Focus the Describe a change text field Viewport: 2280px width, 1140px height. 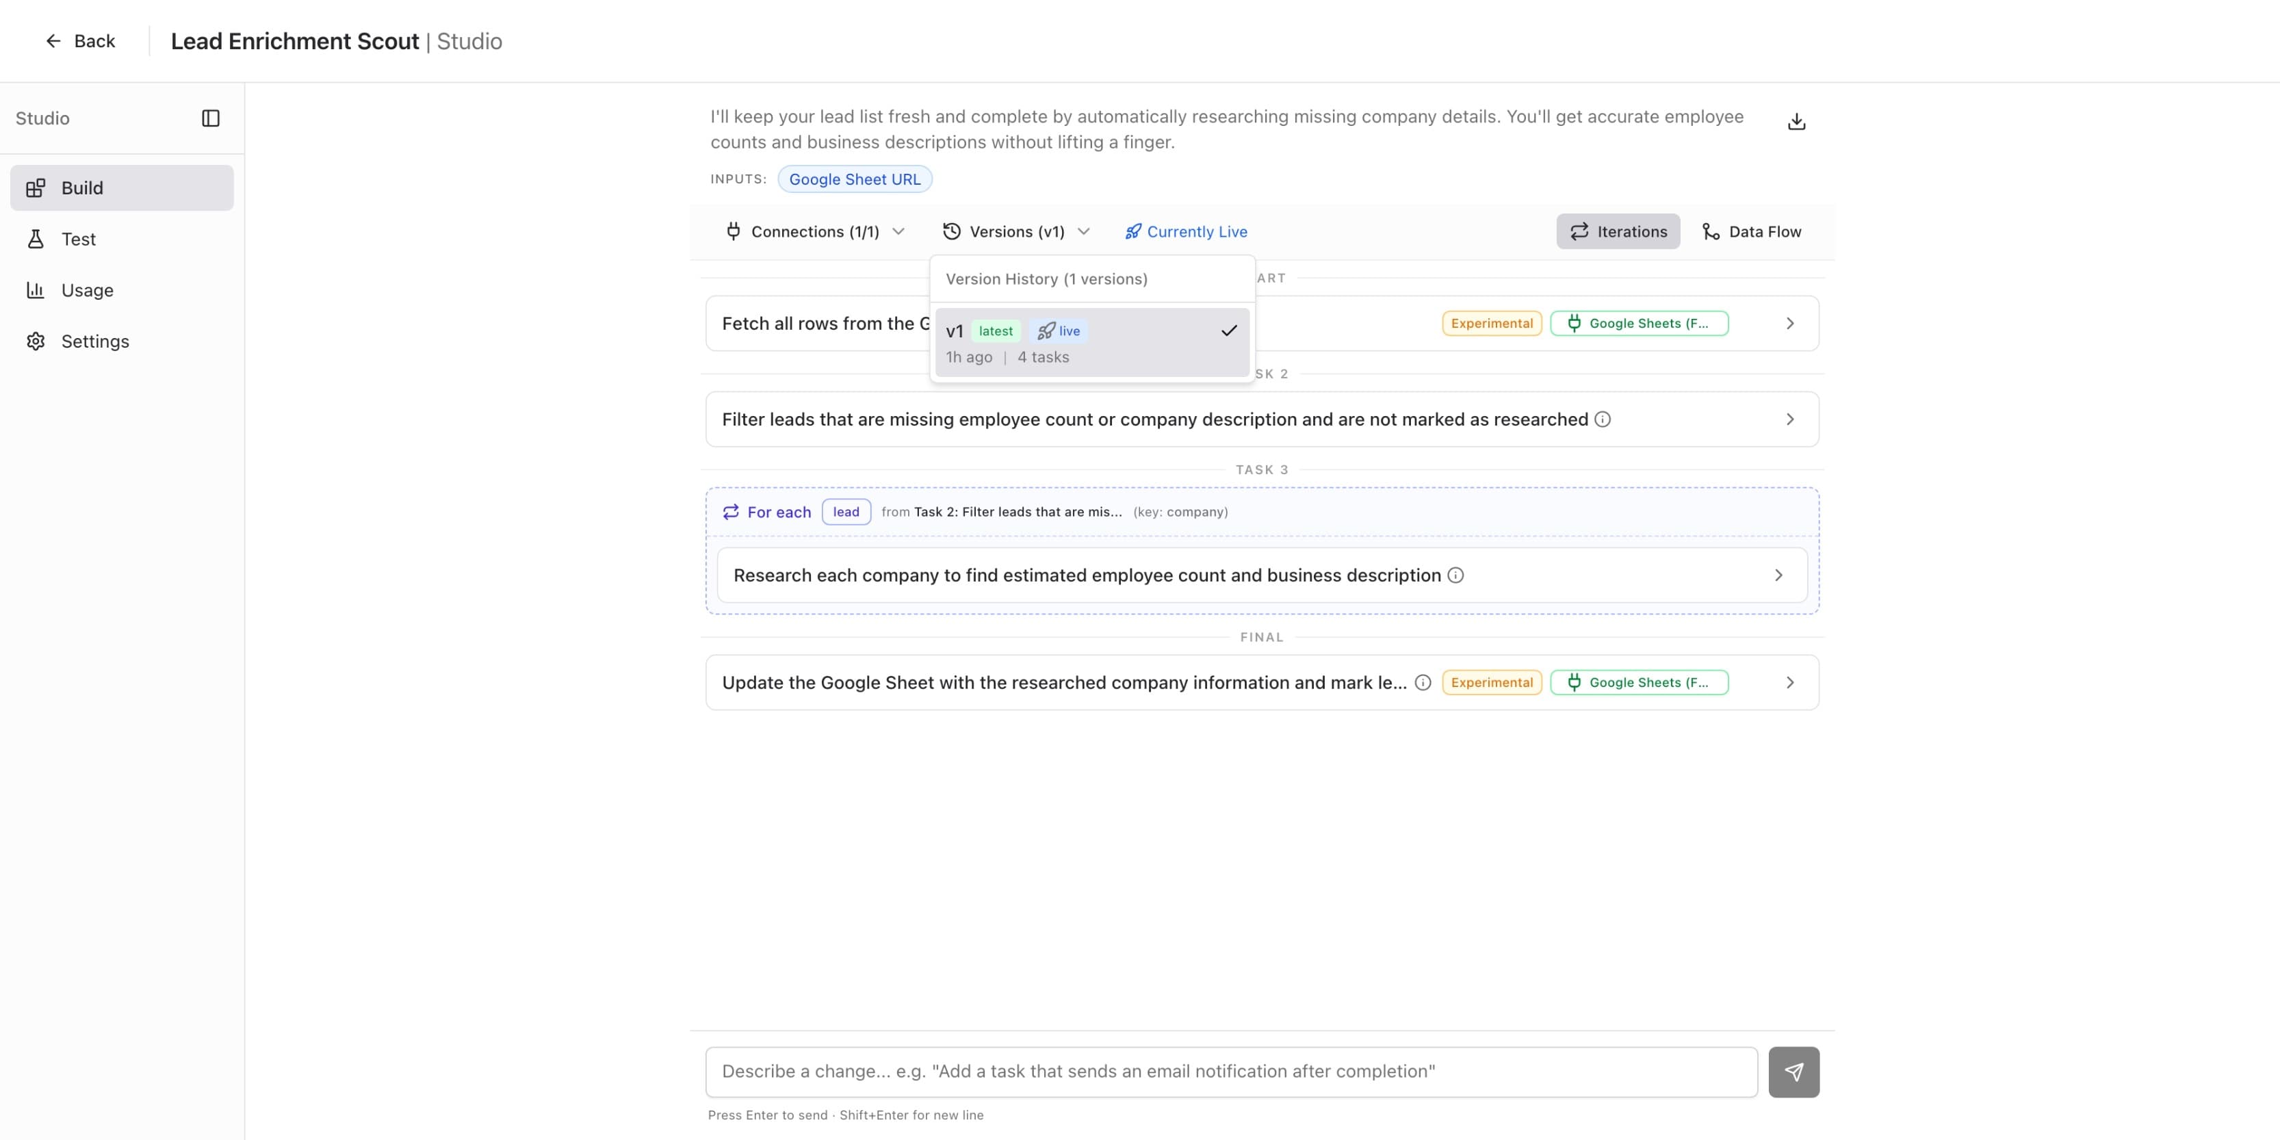(x=1230, y=1072)
